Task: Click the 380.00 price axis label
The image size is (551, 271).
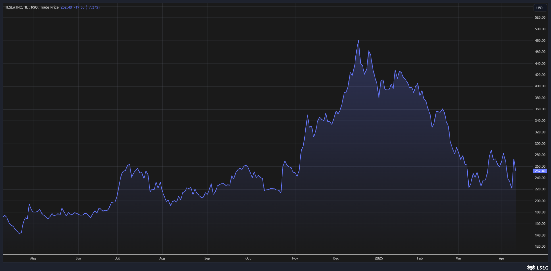Action: (x=540, y=98)
